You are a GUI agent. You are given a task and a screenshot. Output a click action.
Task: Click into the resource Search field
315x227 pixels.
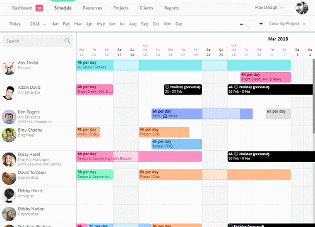pos(38,41)
